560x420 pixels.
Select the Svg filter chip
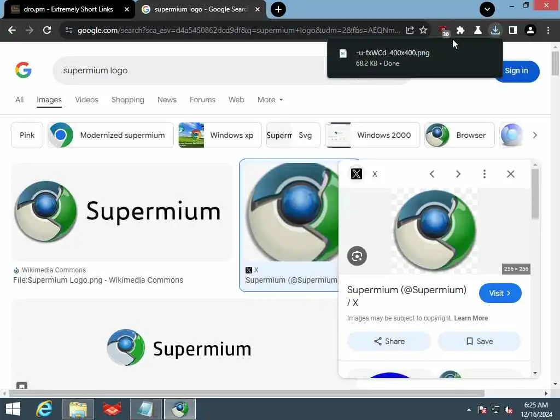coord(293,135)
